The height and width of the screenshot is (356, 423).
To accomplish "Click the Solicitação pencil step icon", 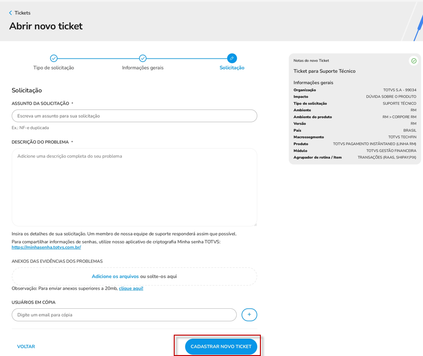I will pos(232,58).
